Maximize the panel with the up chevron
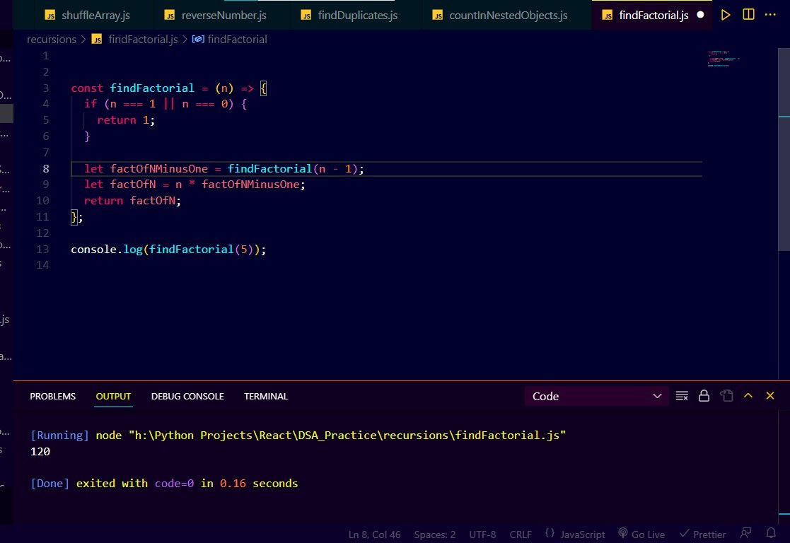790x543 pixels. pos(748,396)
